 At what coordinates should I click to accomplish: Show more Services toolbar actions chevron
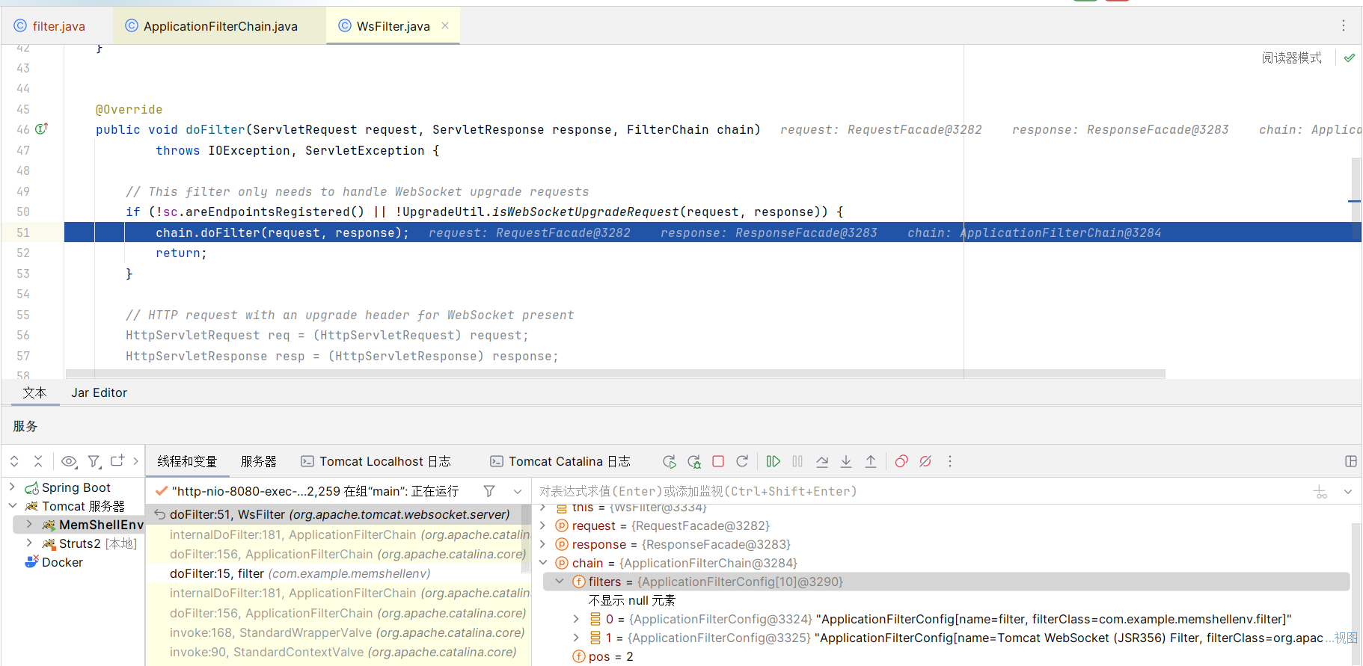pyautogui.click(x=135, y=461)
